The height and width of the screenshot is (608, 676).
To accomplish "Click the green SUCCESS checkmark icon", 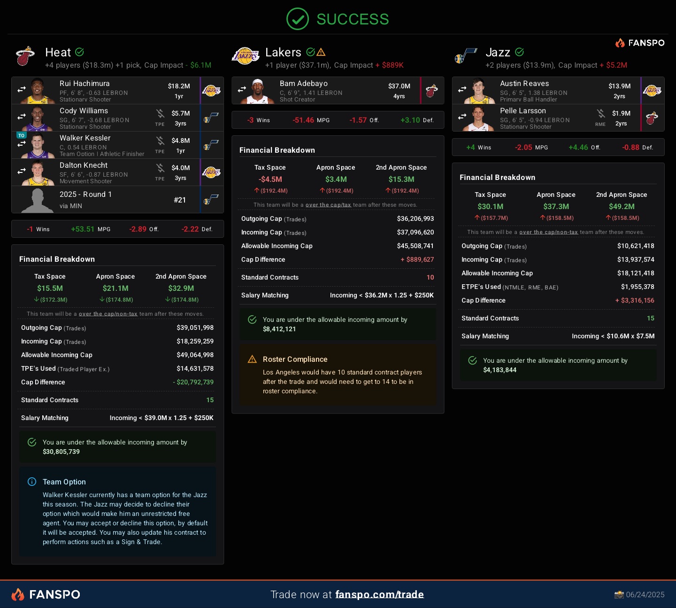I will tap(298, 19).
